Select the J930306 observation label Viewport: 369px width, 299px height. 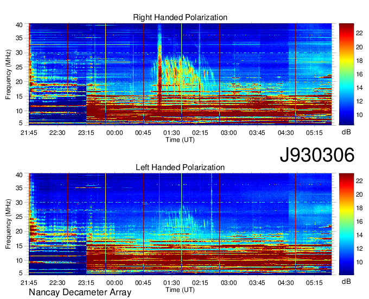pos(317,155)
